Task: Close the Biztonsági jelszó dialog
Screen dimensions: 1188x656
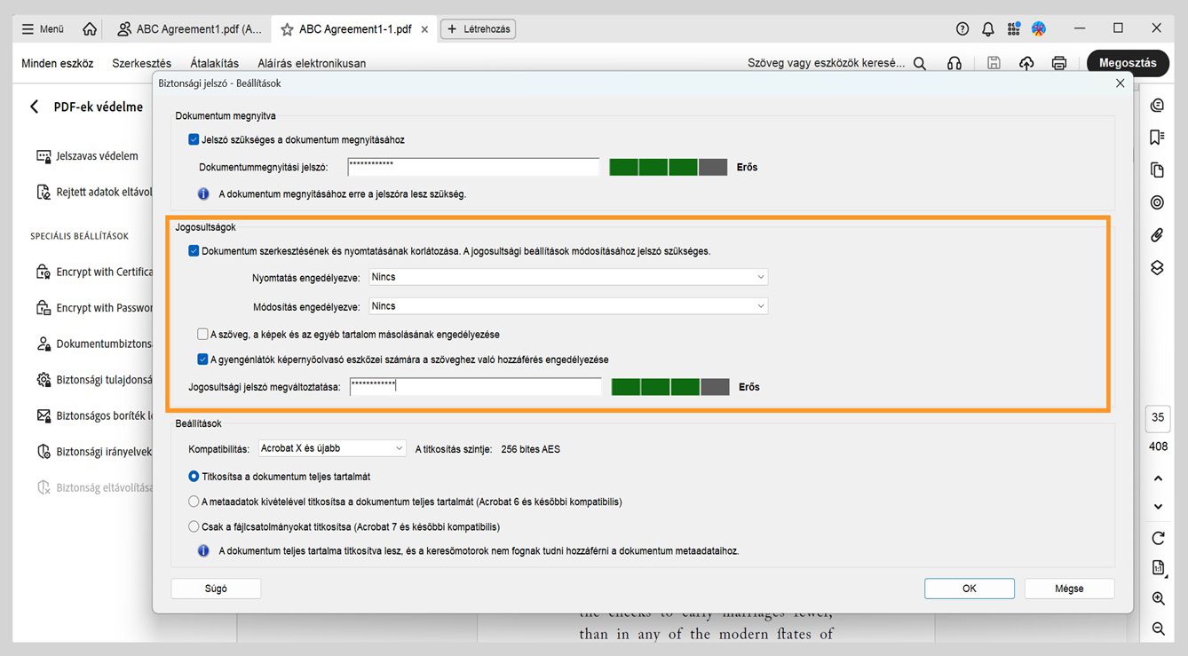Action: tap(1121, 83)
